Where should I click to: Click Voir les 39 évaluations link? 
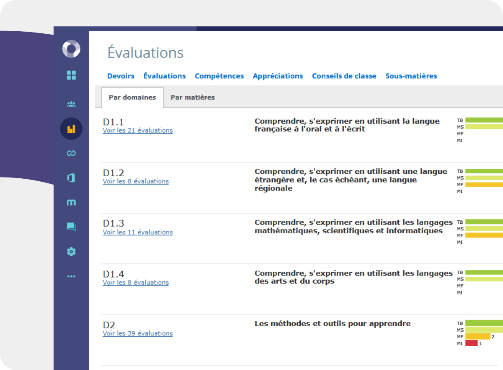pos(138,333)
